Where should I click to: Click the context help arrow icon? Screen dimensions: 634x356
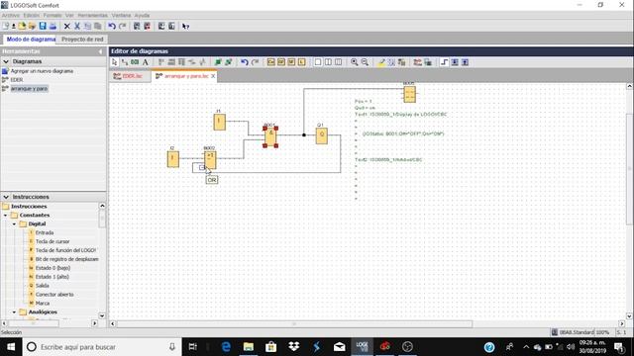pyautogui.click(x=185, y=27)
